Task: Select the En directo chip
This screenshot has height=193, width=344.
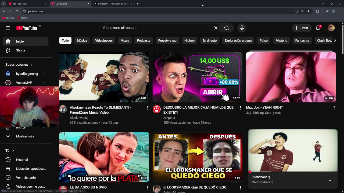Action: click(210, 40)
